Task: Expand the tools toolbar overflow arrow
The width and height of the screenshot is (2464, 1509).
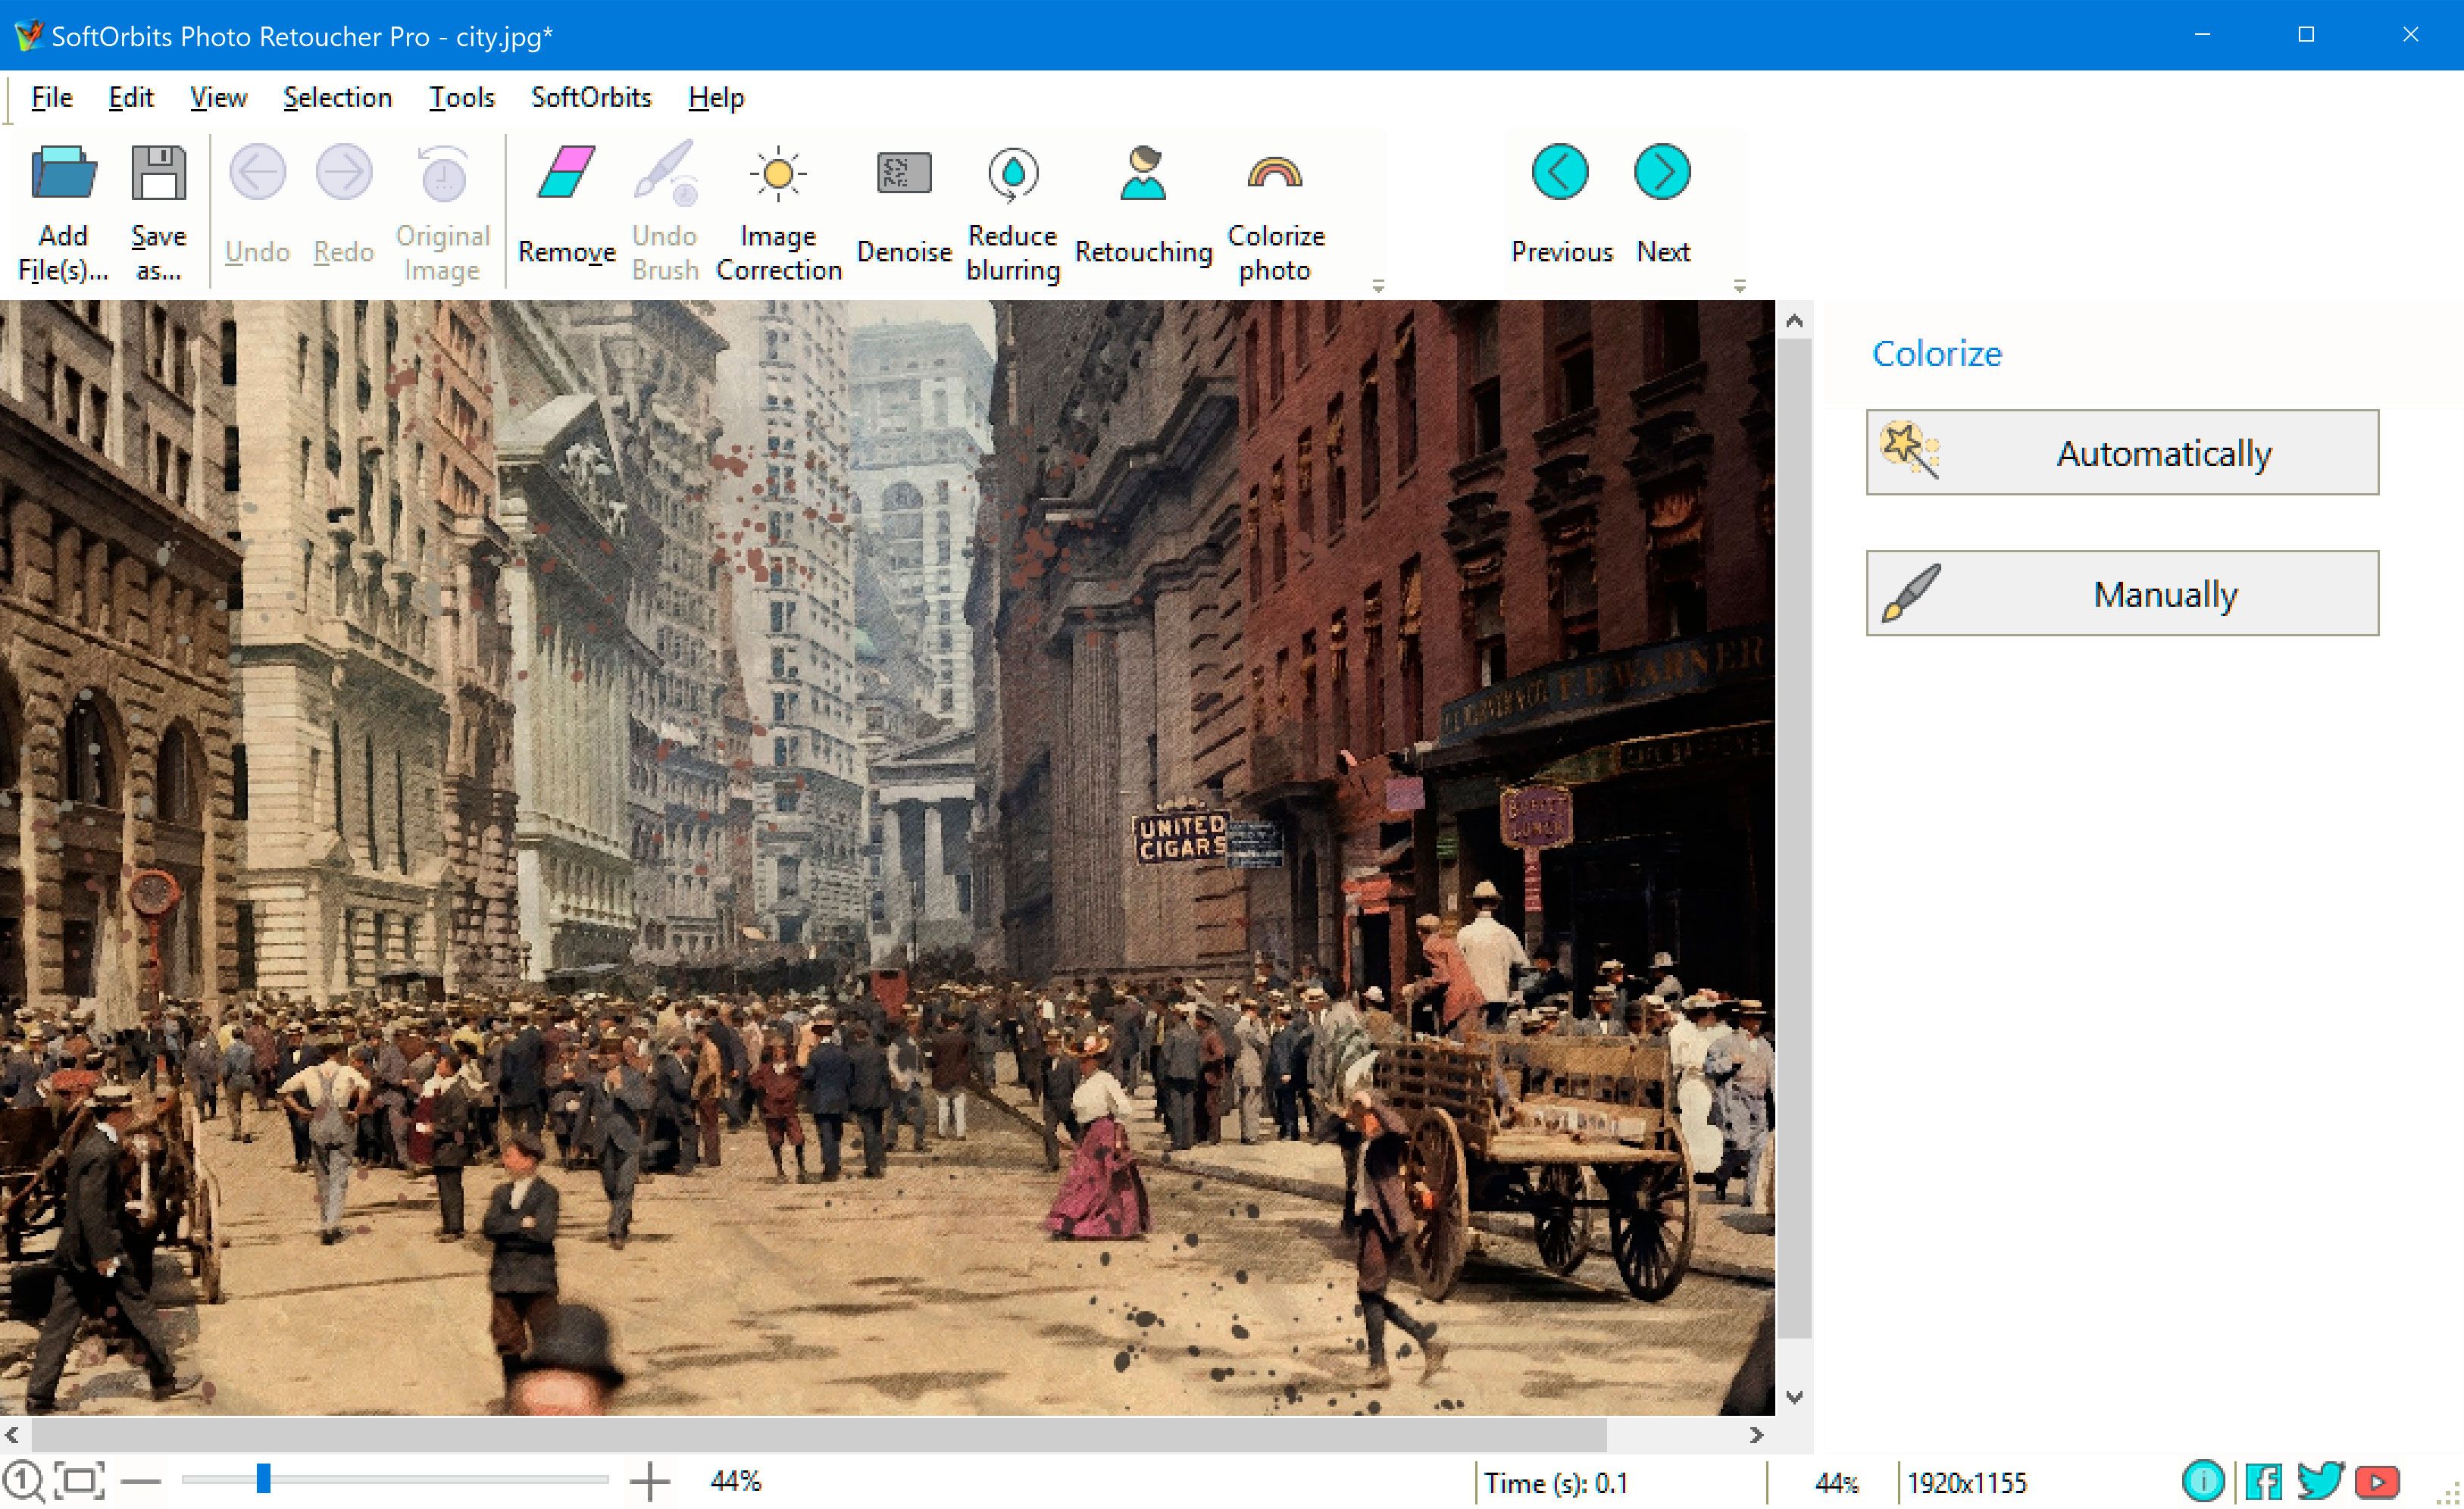Action: click(x=1378, y=286)
